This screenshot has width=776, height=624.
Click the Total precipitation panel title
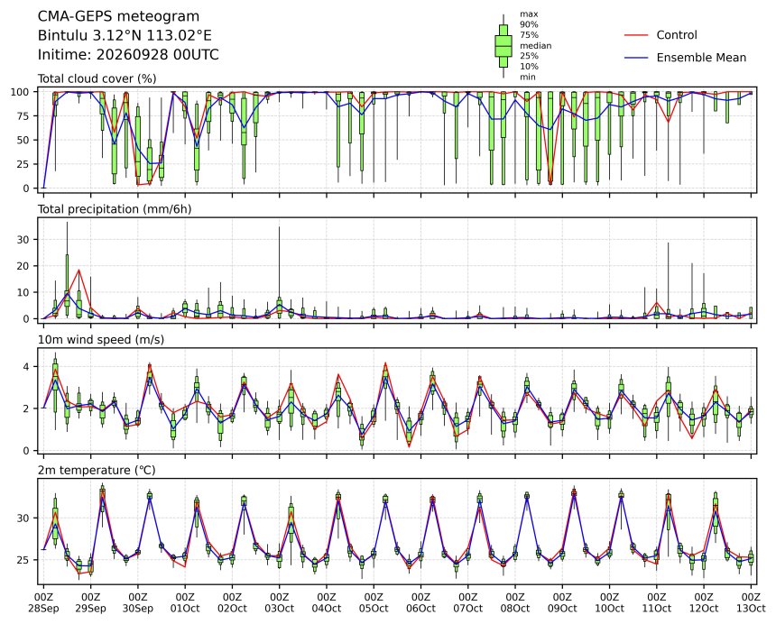[x=115, y=209]
